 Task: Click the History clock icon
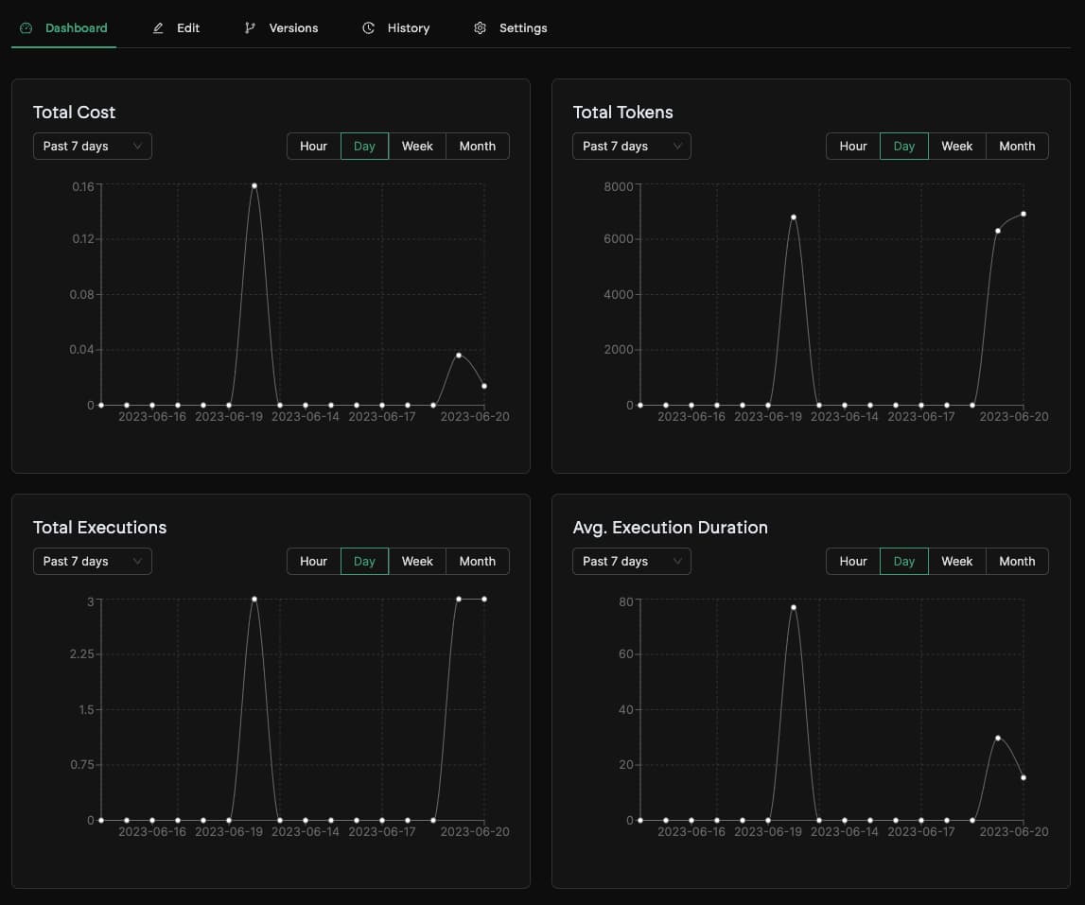pyautogui.click(x=369, y=28)
